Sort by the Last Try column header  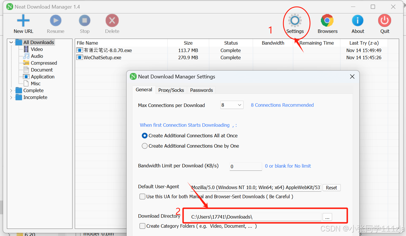tap(364, 43)
